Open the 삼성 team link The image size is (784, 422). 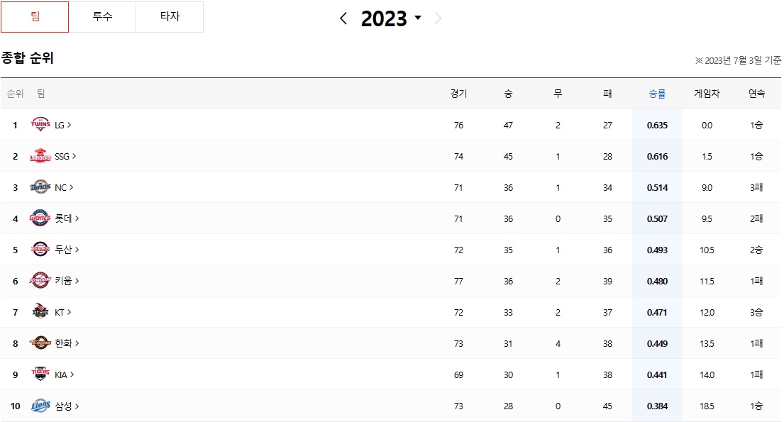click(x=67, y=406)
